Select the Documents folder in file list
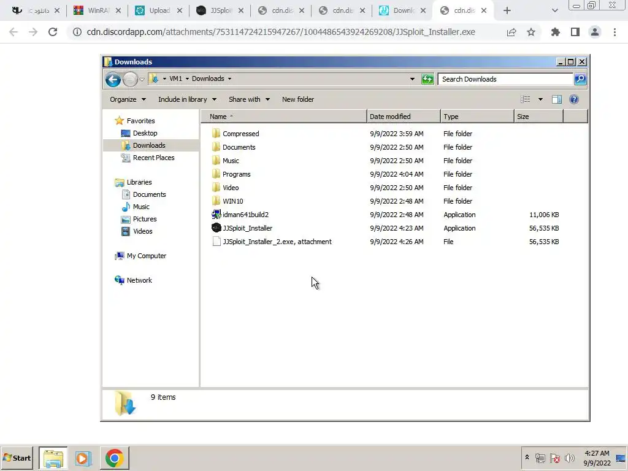 point(239,147)
